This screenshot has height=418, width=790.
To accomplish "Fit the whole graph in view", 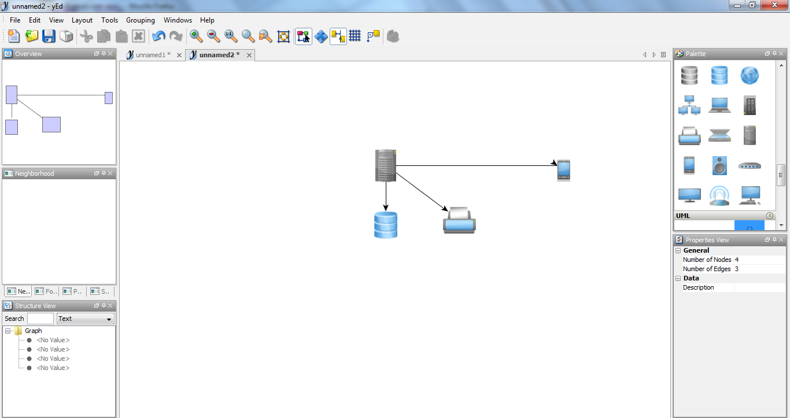I will (283, 36).
